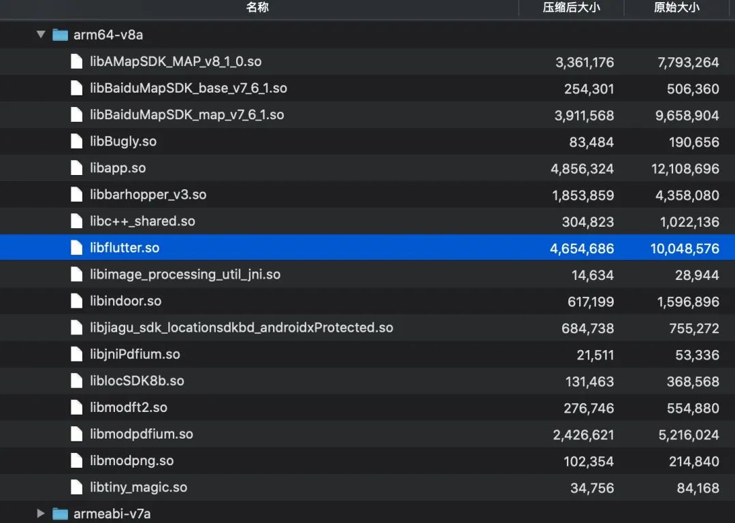Select the arm64-v8a folder name

pyautogui.click(x=108, y=35)
